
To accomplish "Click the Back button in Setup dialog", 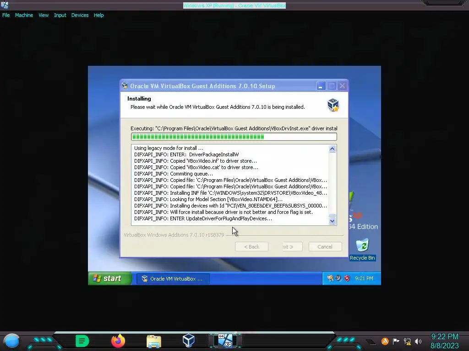I will pyautogui.click(x=251, y=247).
